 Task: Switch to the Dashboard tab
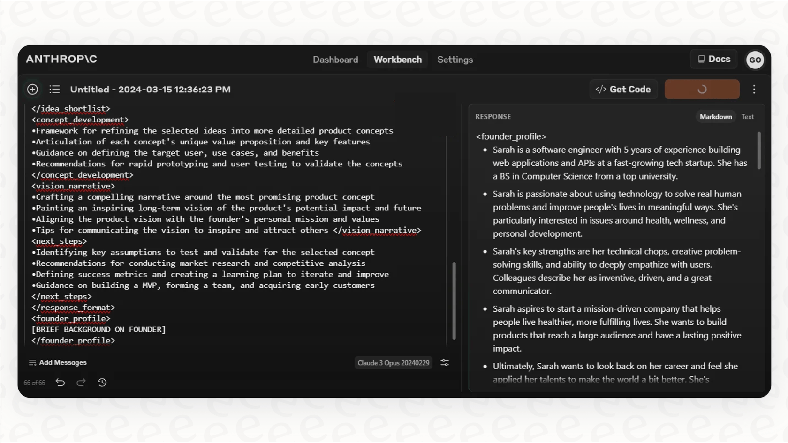pos(335,60)
